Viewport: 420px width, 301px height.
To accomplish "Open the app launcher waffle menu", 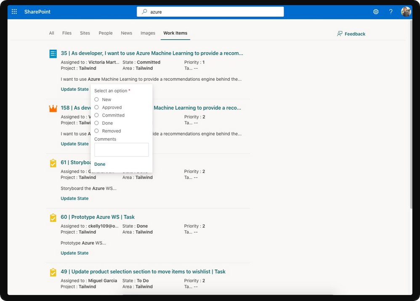I will pos(13,11).
